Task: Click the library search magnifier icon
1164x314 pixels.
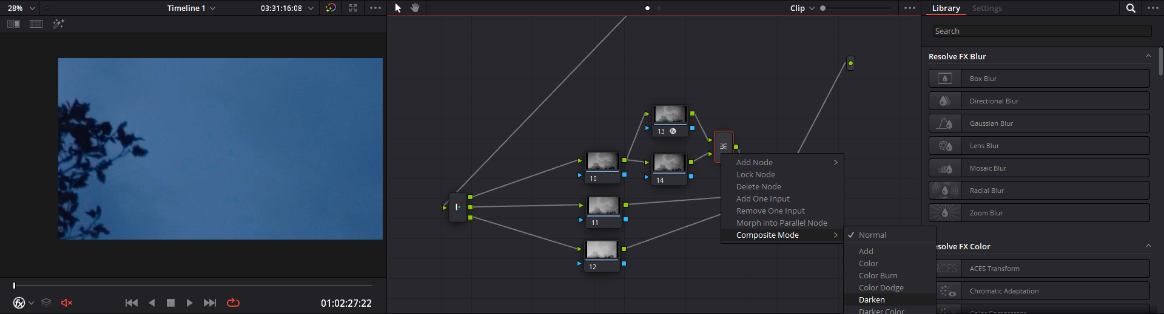Action: [x=1131, y=8]
